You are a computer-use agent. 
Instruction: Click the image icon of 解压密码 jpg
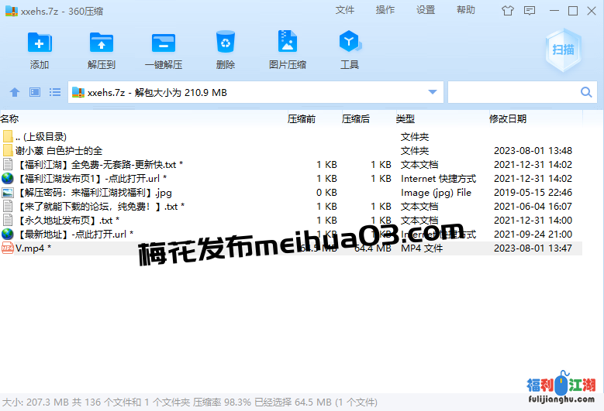(x=7, y=192)
